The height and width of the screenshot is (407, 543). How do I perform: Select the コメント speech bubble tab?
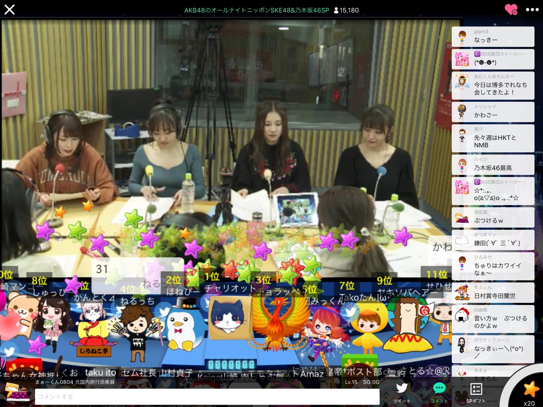[x=439, y=393]
